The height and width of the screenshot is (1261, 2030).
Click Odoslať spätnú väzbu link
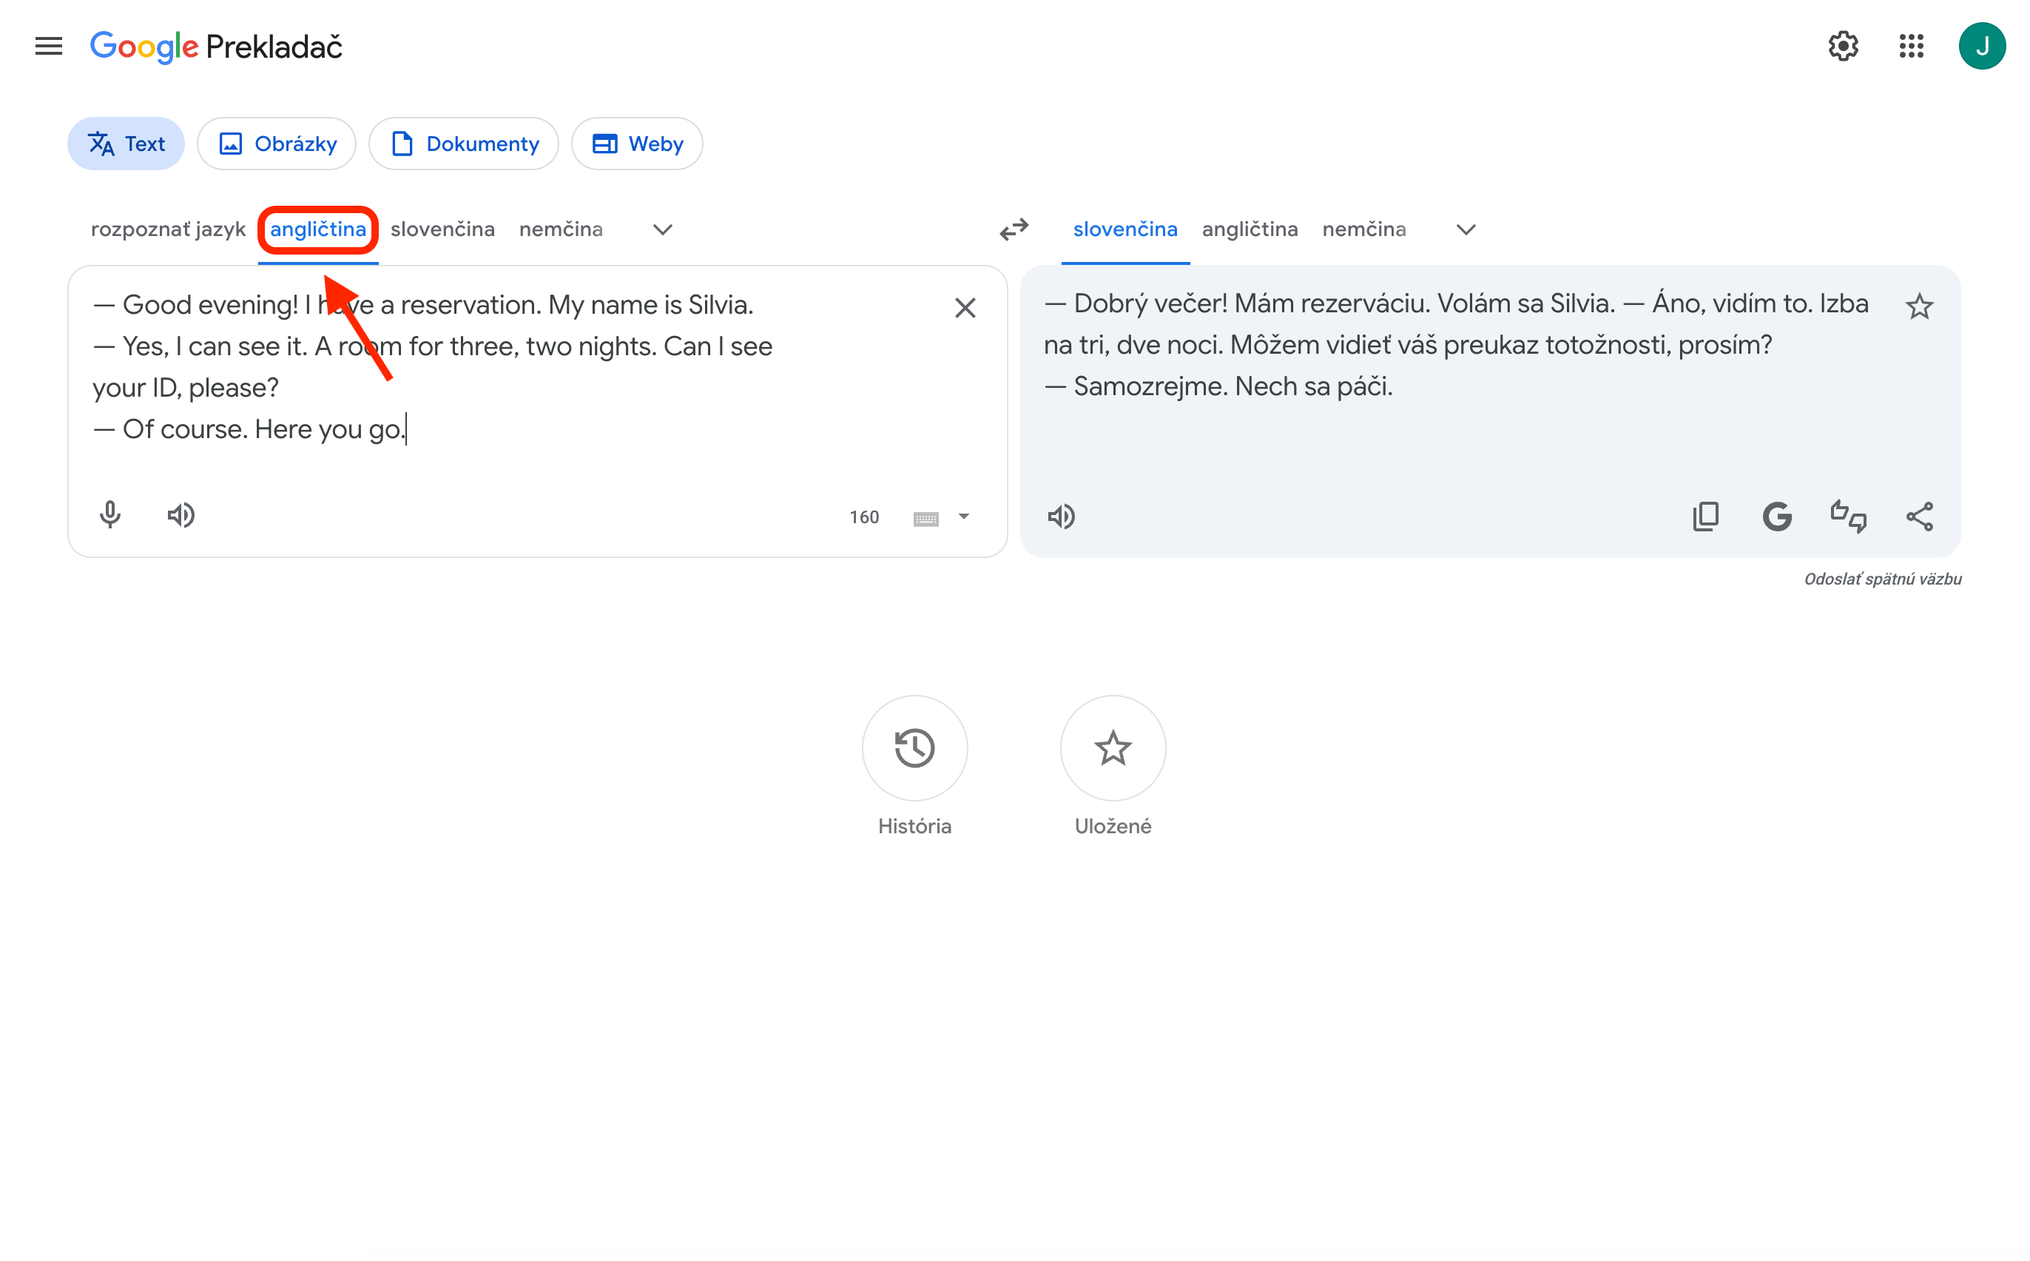[x=1884, y=578]
